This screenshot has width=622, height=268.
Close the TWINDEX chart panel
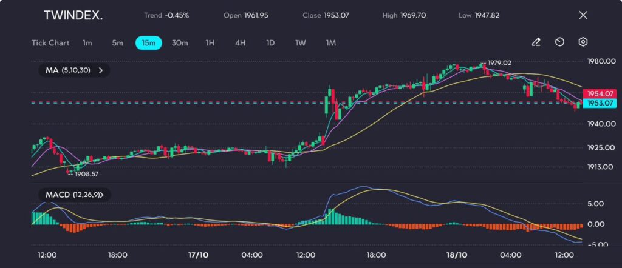pyautogui.click(x=583, y=15)
